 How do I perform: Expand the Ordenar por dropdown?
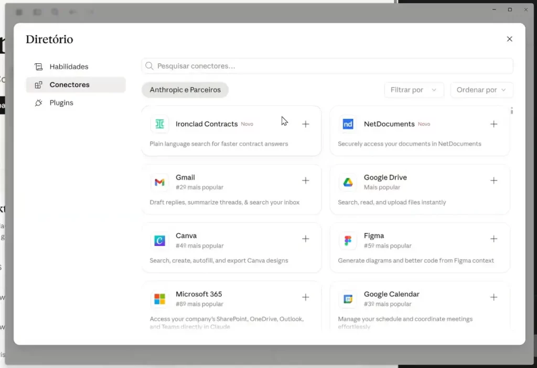coord(481,90)
